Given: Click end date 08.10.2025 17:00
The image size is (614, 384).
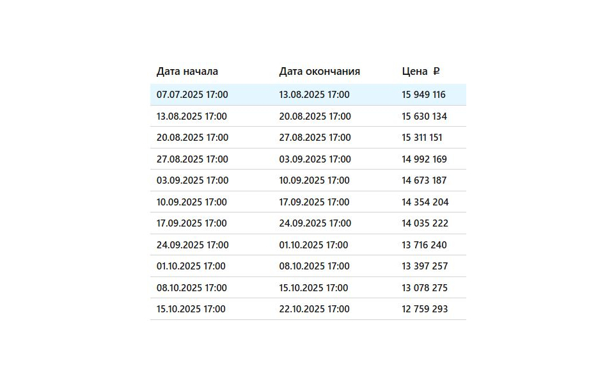Looking at the screenshot, I should tap(314, 266).
